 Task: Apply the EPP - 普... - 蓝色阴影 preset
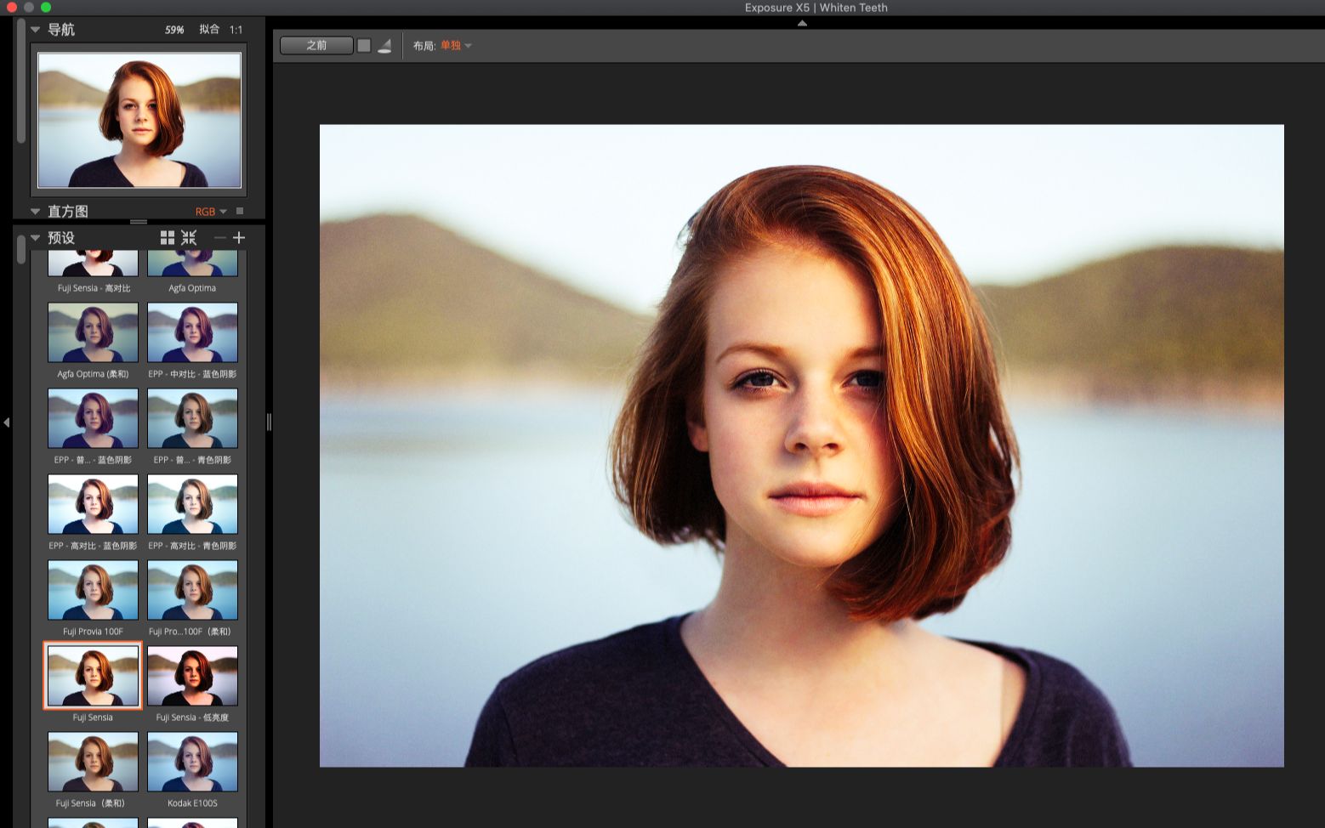click(x=93, y=418)
